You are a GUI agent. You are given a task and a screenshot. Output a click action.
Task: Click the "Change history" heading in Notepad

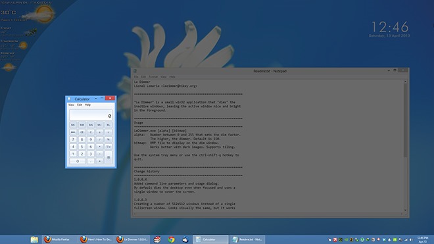coord(147,172)
